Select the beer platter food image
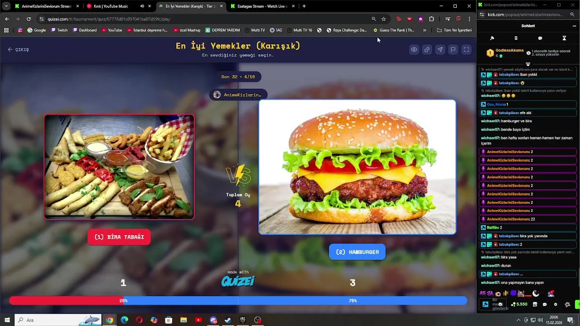 (119, 167)
